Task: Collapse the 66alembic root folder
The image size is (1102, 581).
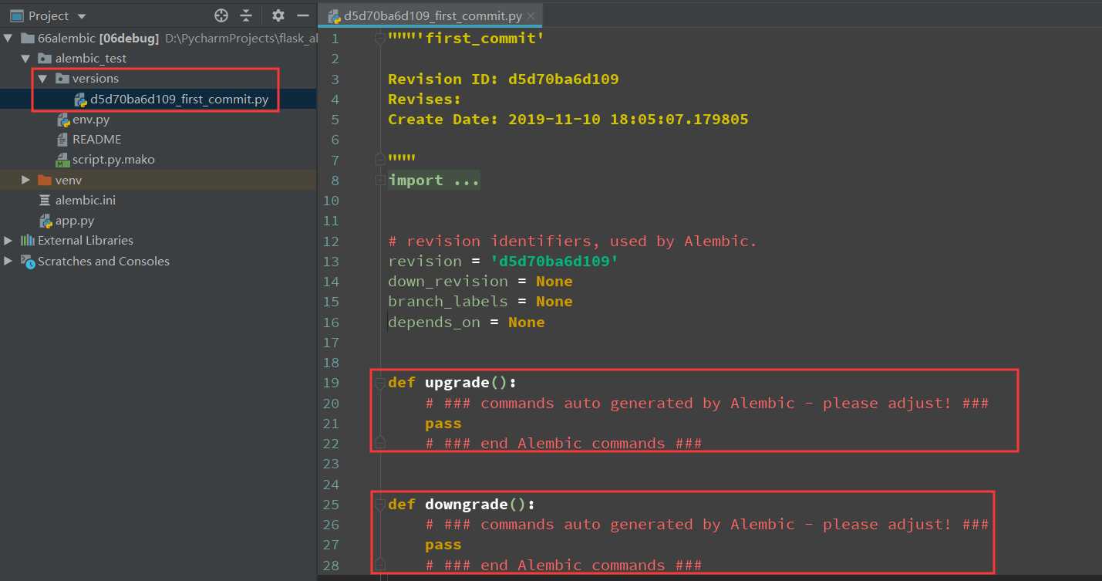Action: (x=8, y=38)
